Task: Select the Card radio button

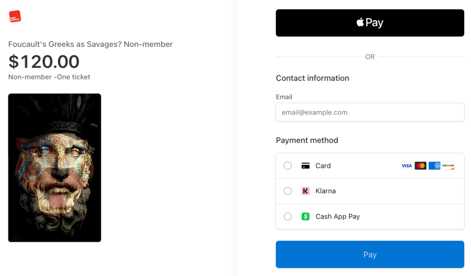Action: (288, 166)
